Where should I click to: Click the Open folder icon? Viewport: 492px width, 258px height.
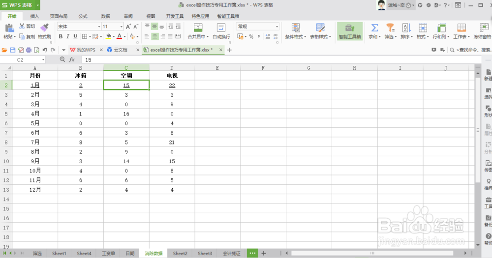tap(4, 50)
